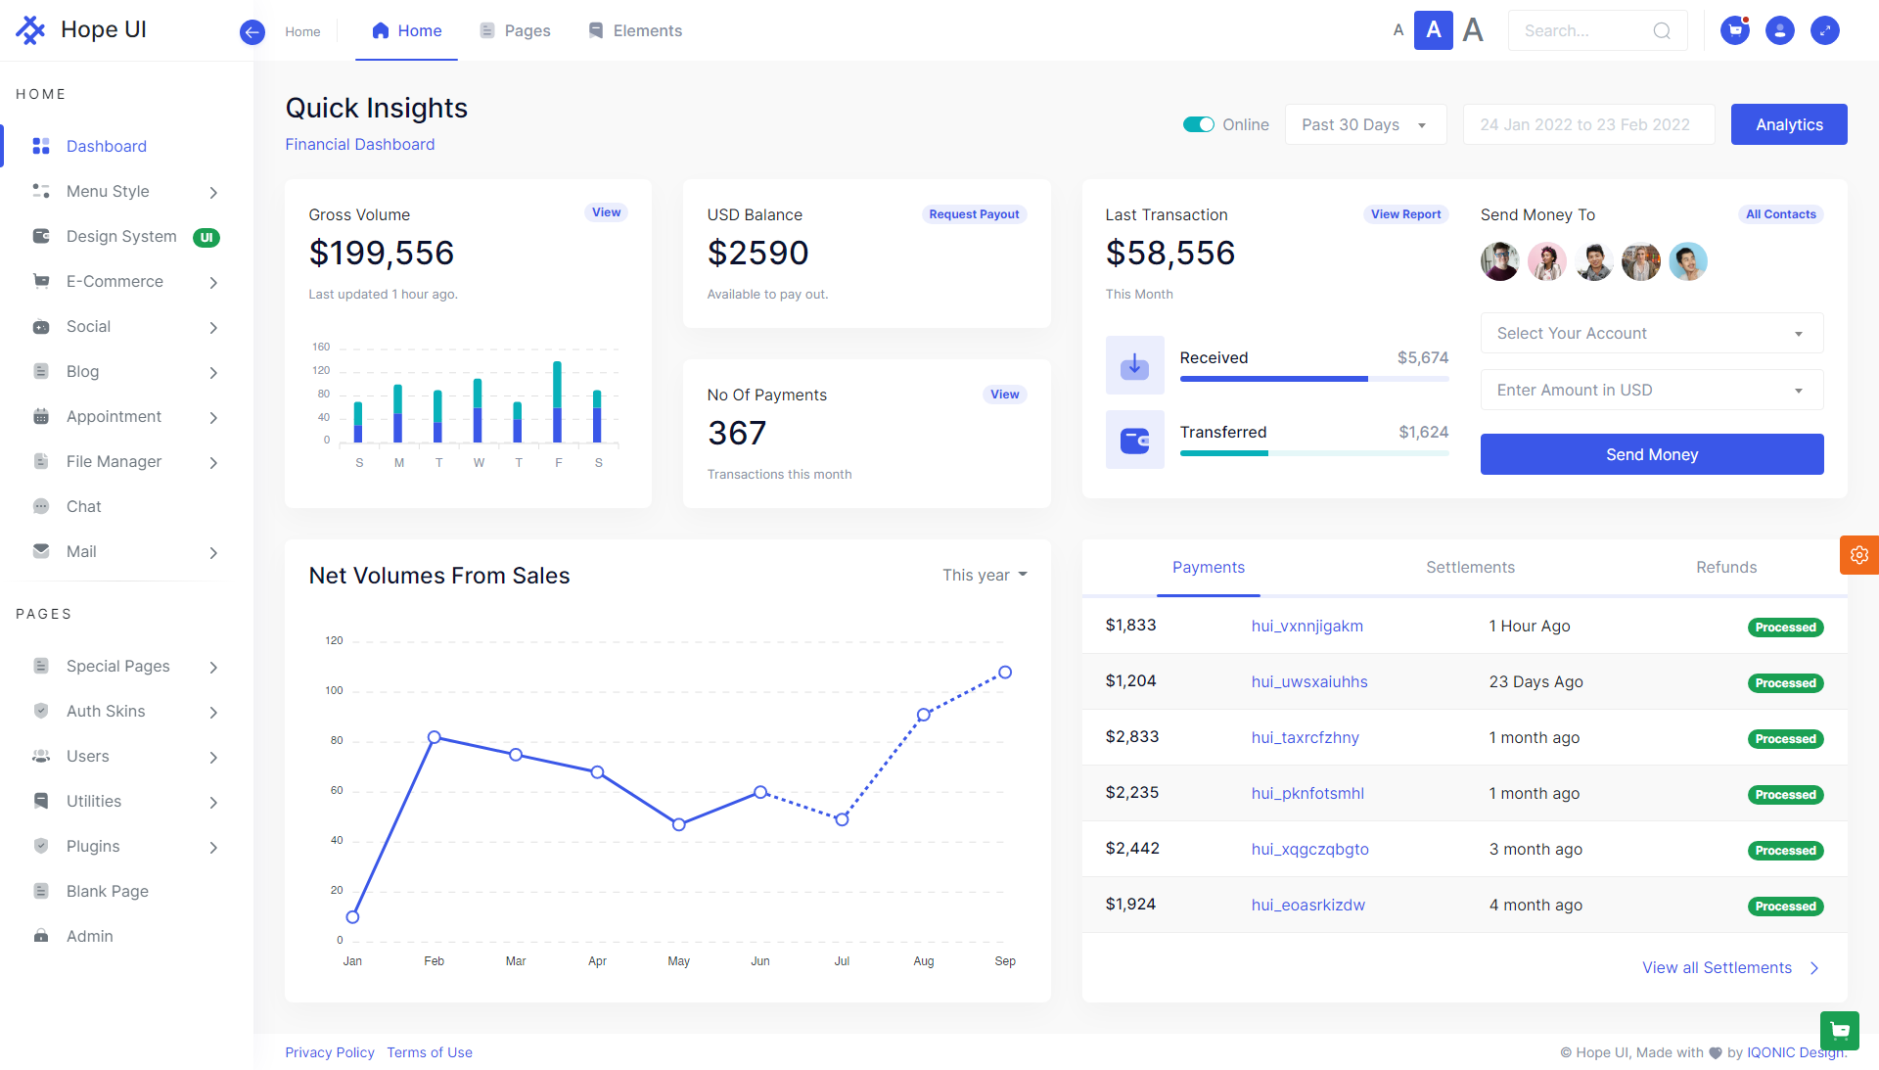Viewport: 1879px width, 1070px height.
Task: Switch to the Refunds tab
Action: 1725,567
